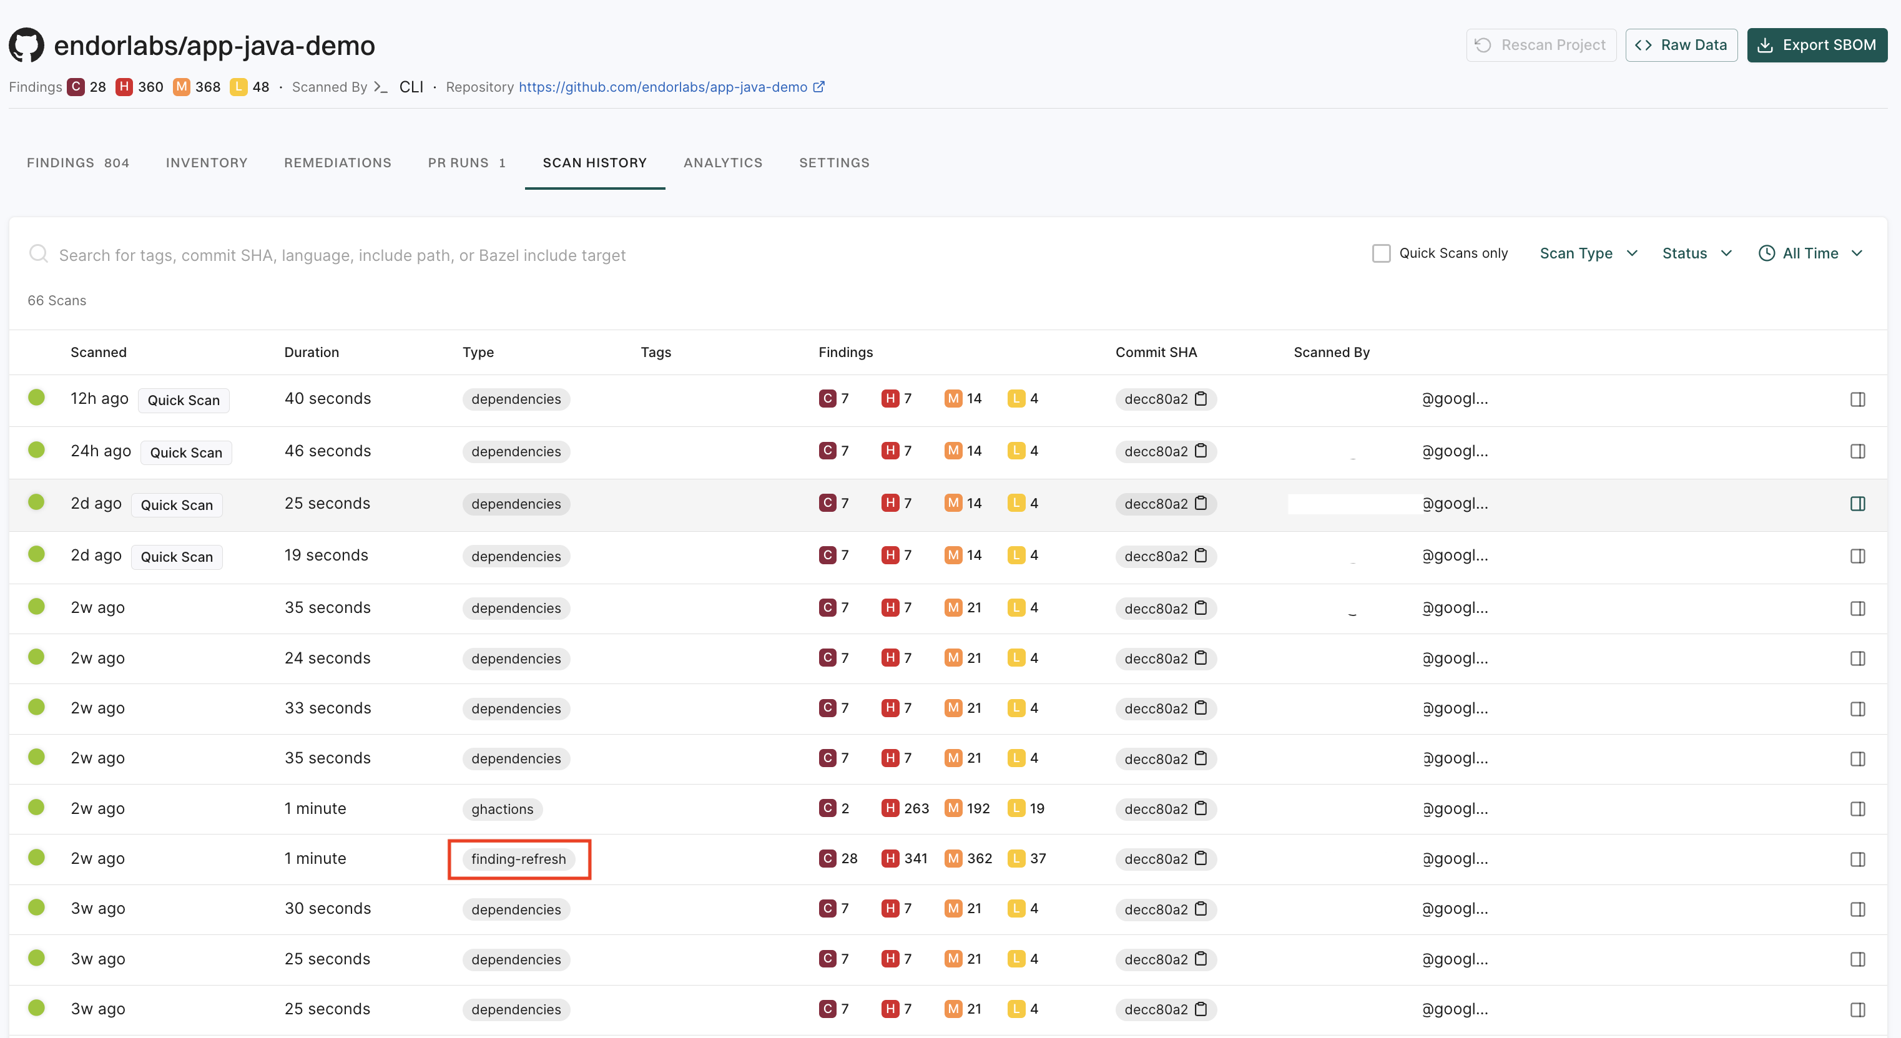Screen dimensions: 1901x1038
Task: Click the ghactions type tag
Action: tap(503, 808)
